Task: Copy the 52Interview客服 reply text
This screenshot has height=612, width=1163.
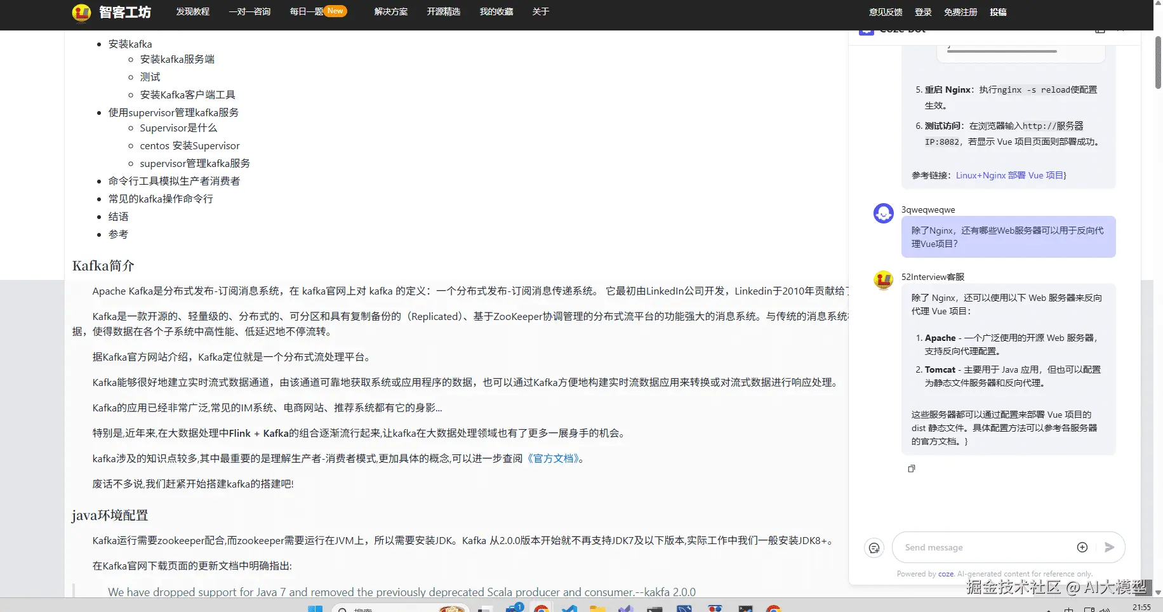Action: [912, 469]
